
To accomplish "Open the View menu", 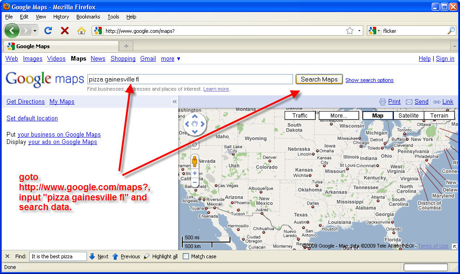I will [x=41, y=17].
